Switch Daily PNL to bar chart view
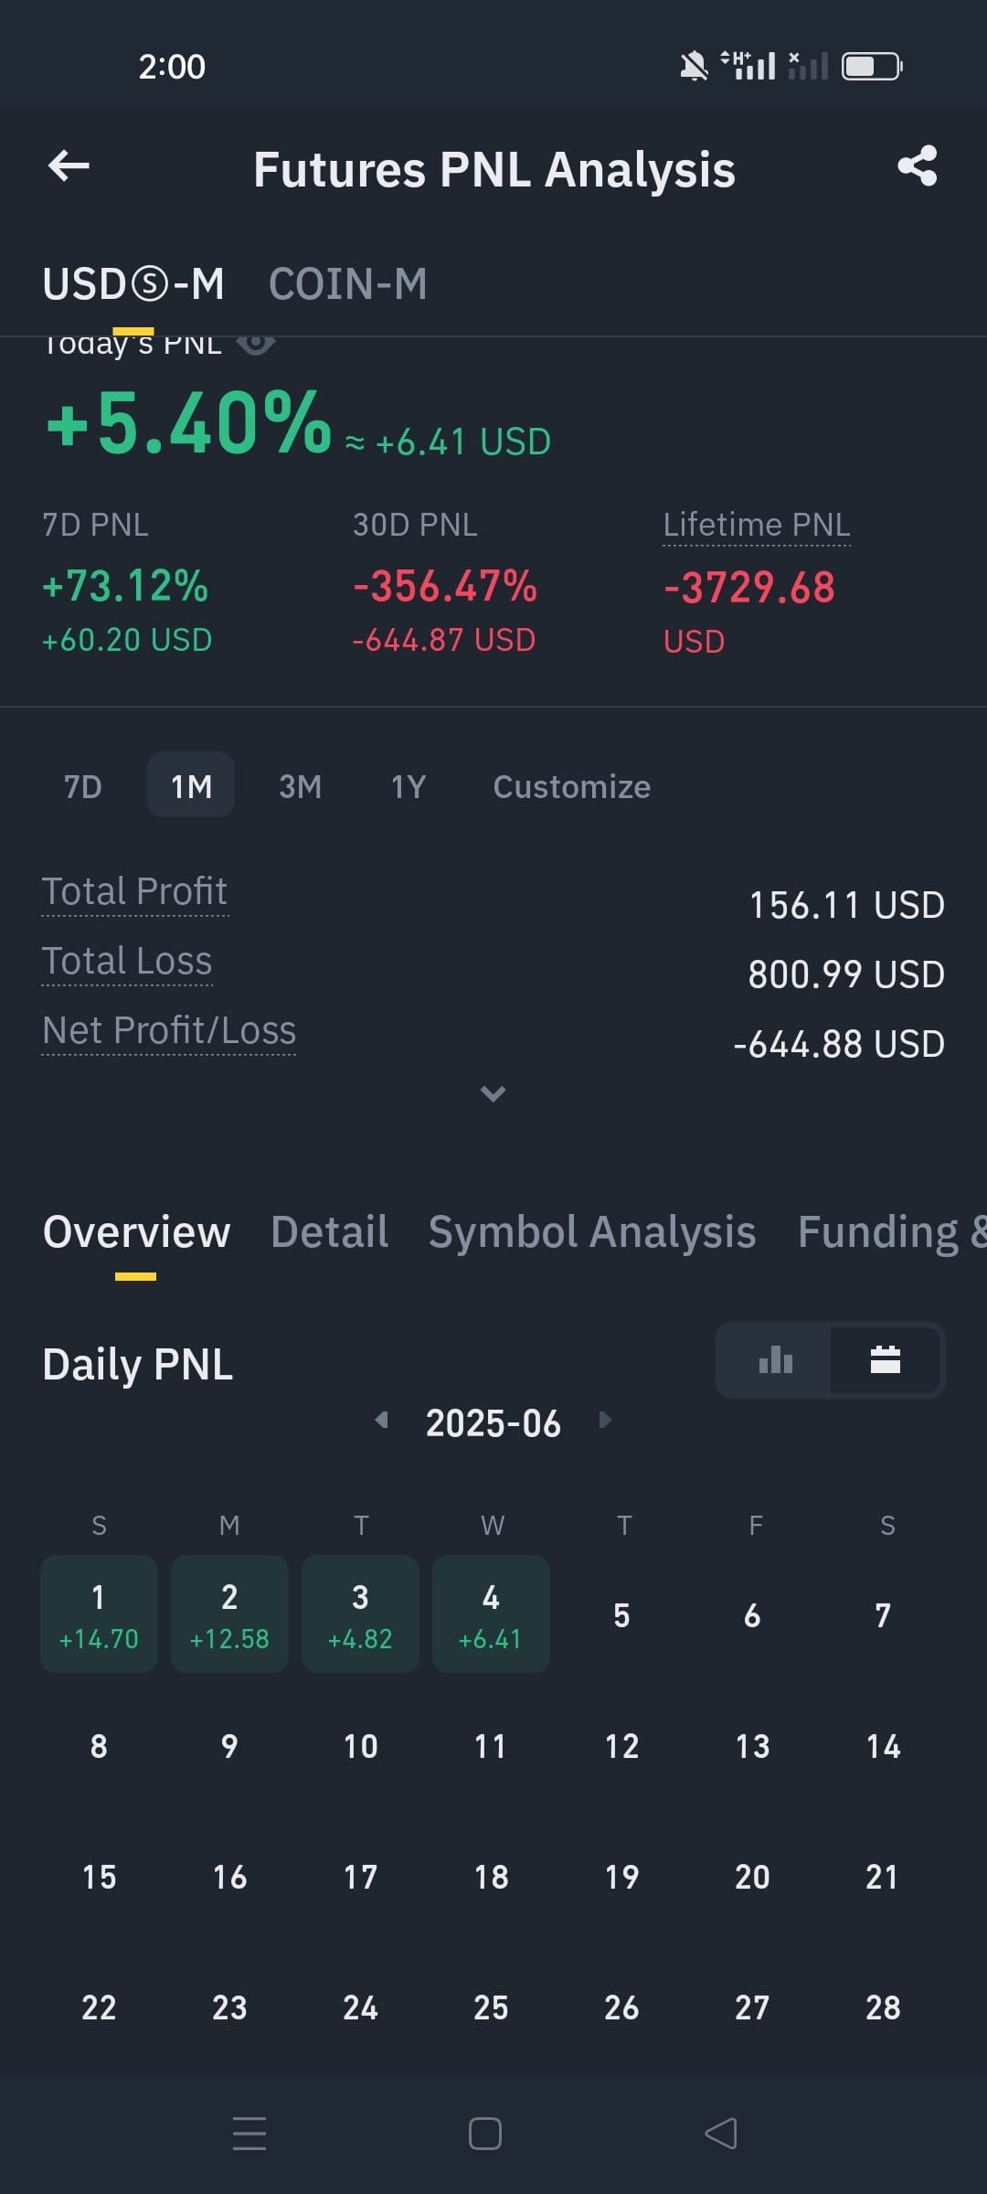 click(775, 1360)
